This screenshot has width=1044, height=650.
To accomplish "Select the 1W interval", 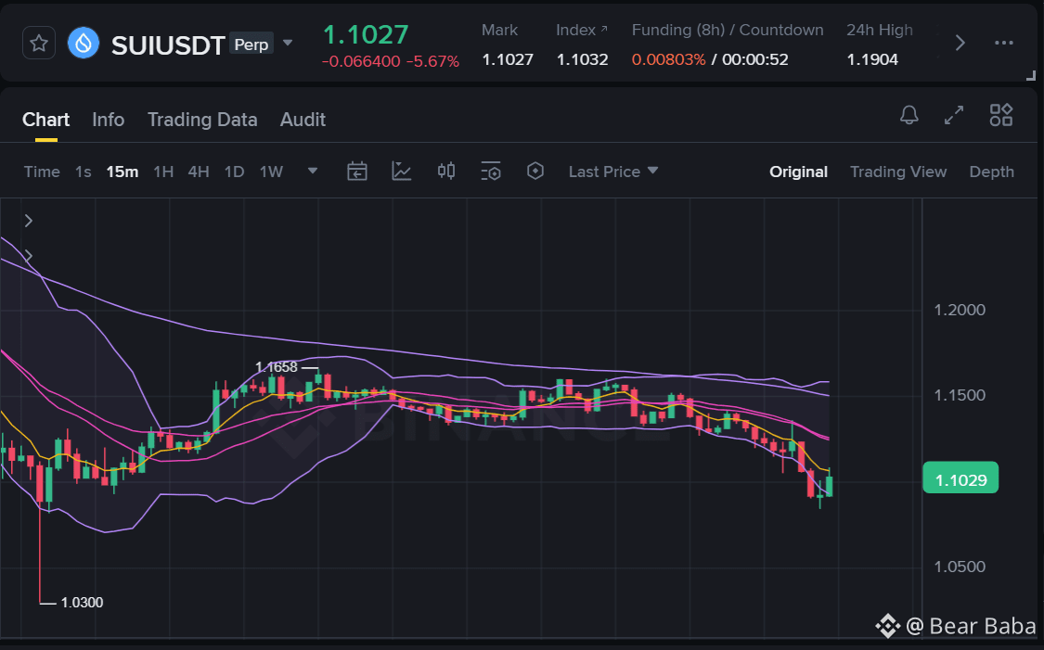I will pyautogui.click(x=271, y=172).
